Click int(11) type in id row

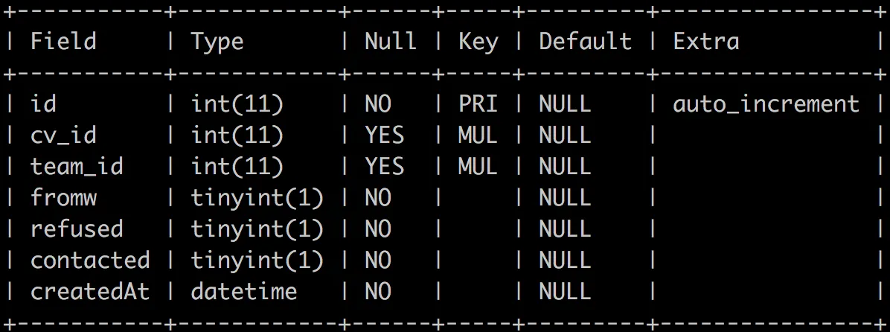click(237, 104)
